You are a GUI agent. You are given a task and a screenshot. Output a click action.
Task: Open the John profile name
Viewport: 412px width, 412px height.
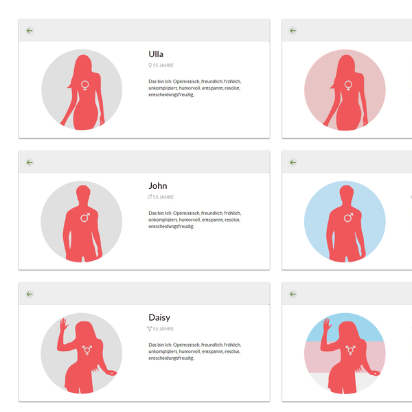coord(158,186)
